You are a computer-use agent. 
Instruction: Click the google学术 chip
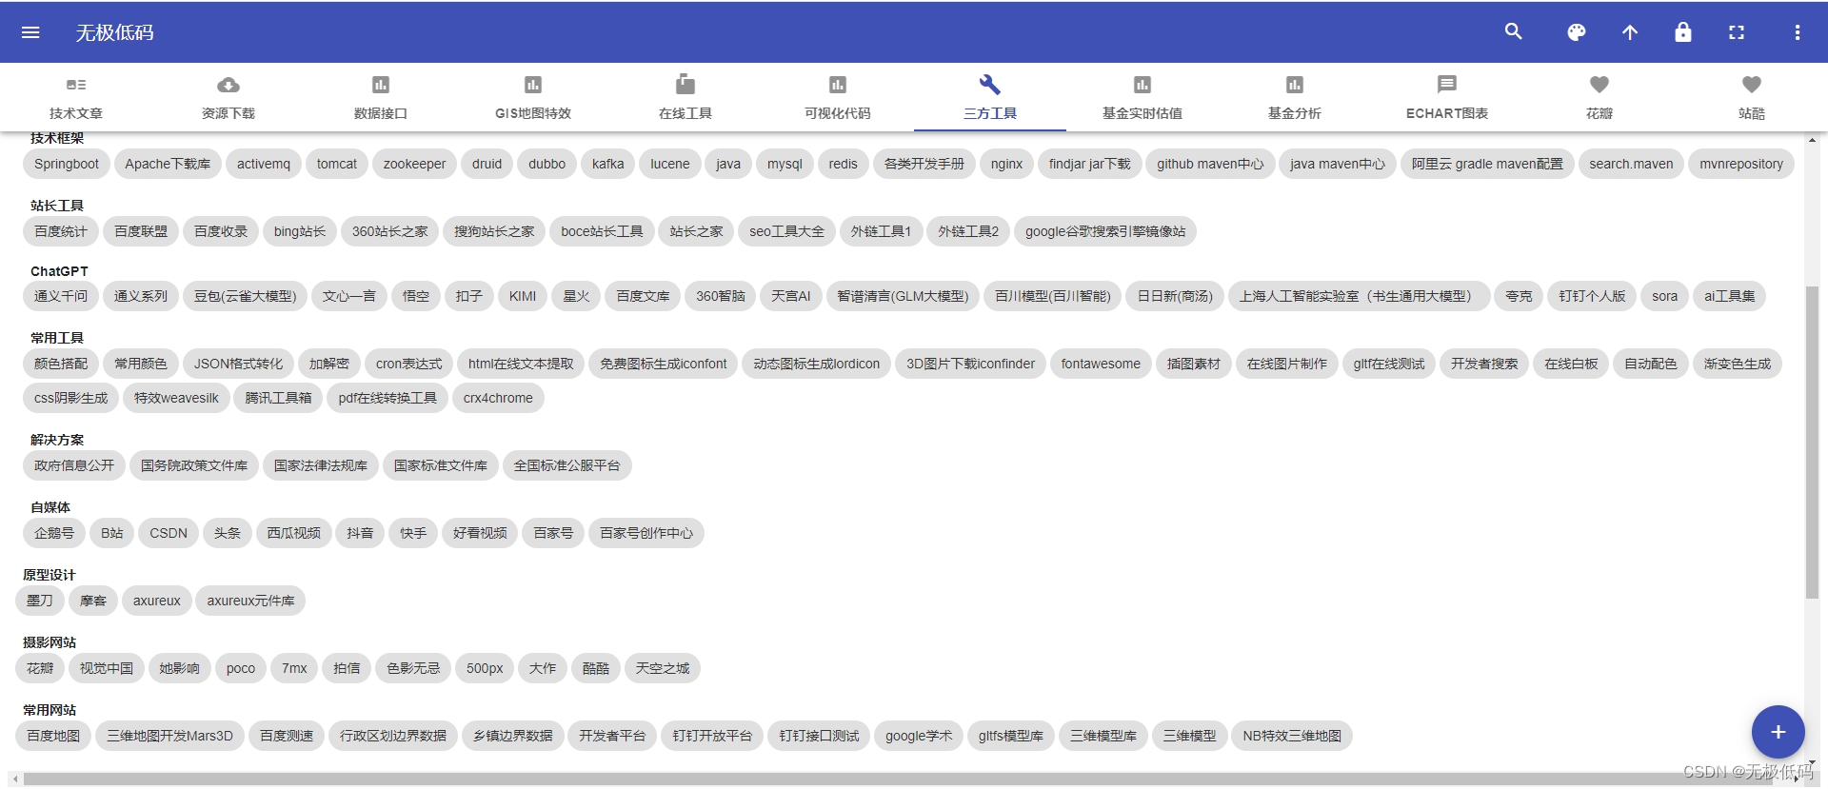[x=919, y=736]
